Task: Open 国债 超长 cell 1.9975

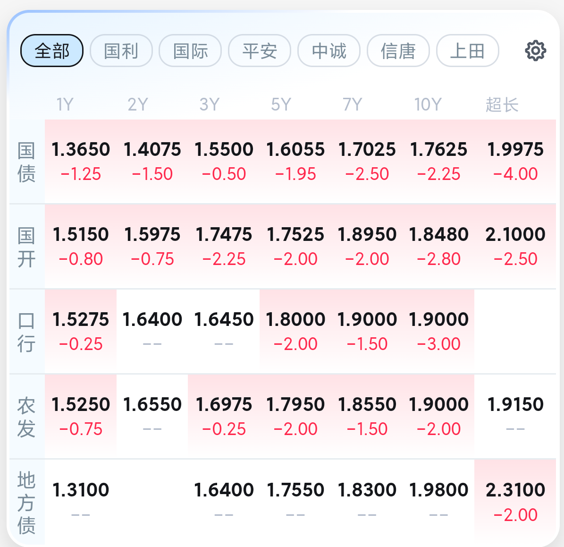Action: tap(515, 162)
